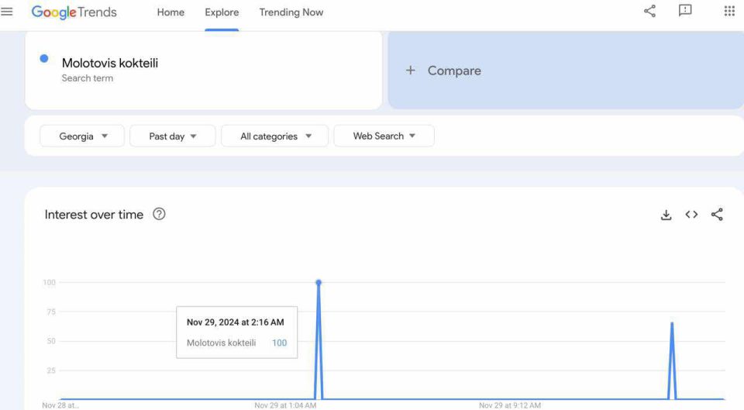This screenshot has height=410, width=744.
Task: Download the Interest over time CSV
Action: click(666, 215)
